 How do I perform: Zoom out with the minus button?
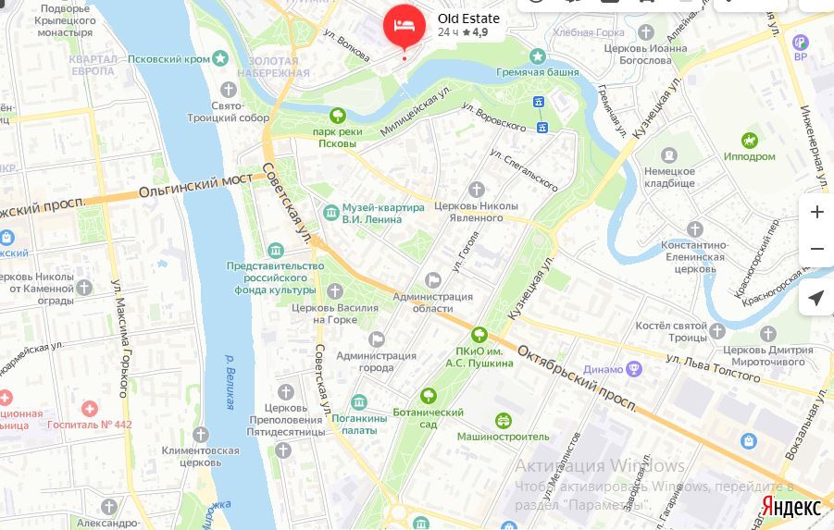tap(817, 249)
